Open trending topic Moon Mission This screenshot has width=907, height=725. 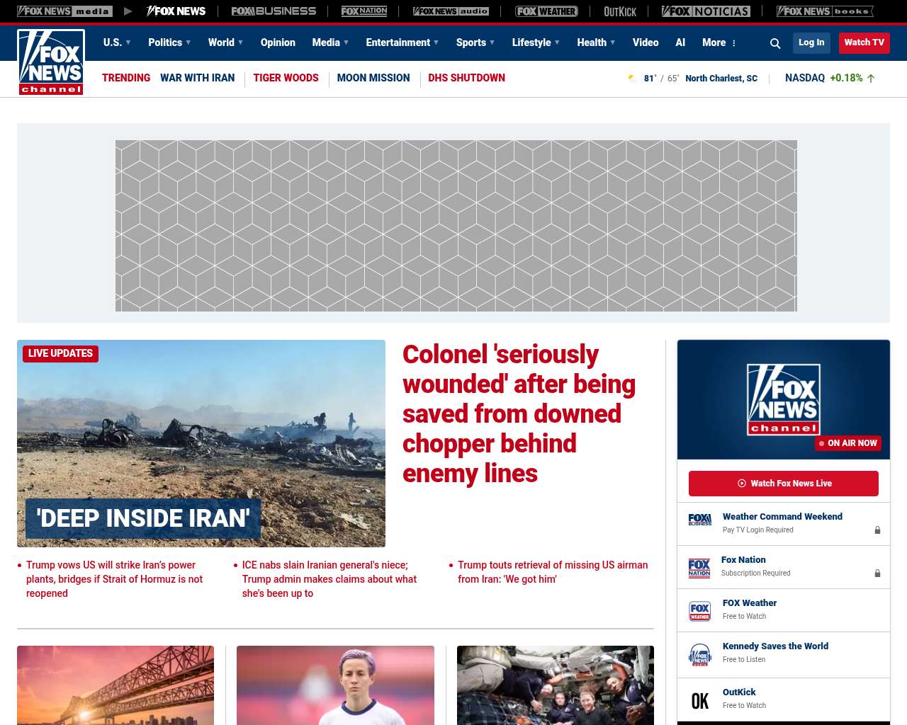pos(373,78)
